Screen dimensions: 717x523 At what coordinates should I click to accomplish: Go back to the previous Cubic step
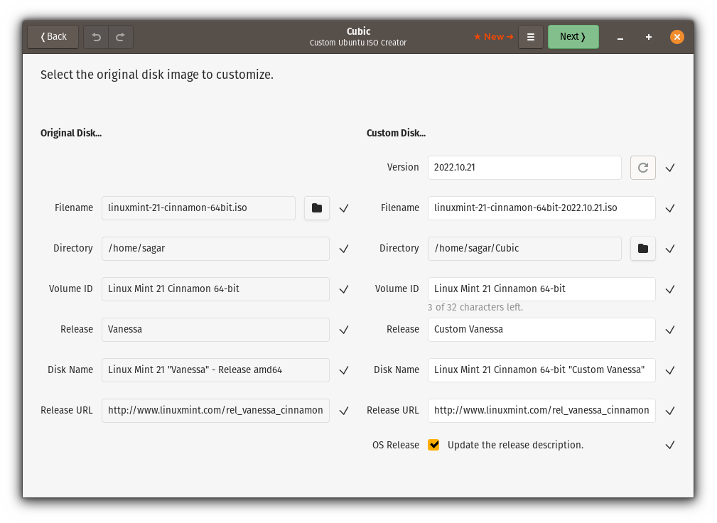(x=52, y=36)
